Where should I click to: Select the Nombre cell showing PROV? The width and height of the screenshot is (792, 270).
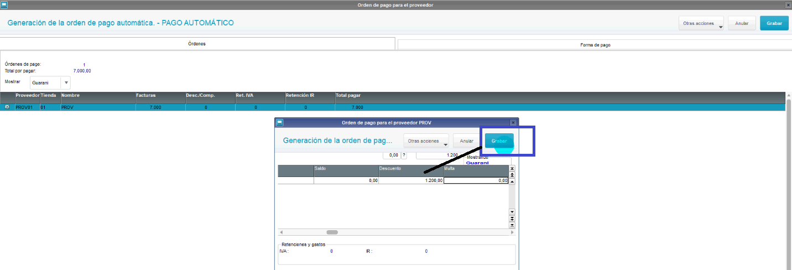[x=98, y=107]
